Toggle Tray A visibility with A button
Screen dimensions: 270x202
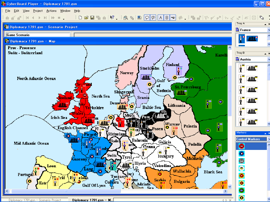click(x=161, y=18)
